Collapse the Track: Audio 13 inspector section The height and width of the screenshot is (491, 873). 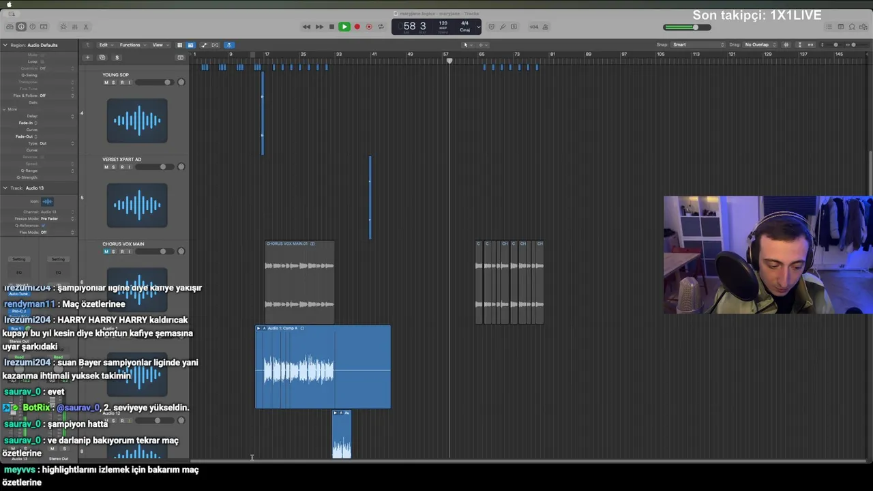click(x=5, y=188)
